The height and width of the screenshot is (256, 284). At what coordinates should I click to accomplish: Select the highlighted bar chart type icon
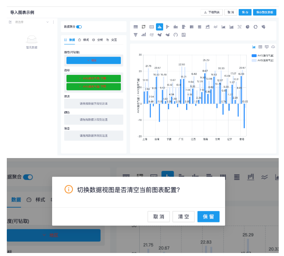point(159,26)
